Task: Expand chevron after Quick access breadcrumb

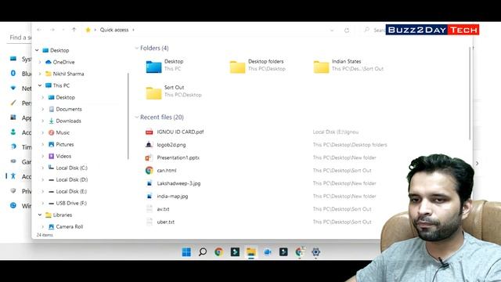Action: (x=134, y=30)
